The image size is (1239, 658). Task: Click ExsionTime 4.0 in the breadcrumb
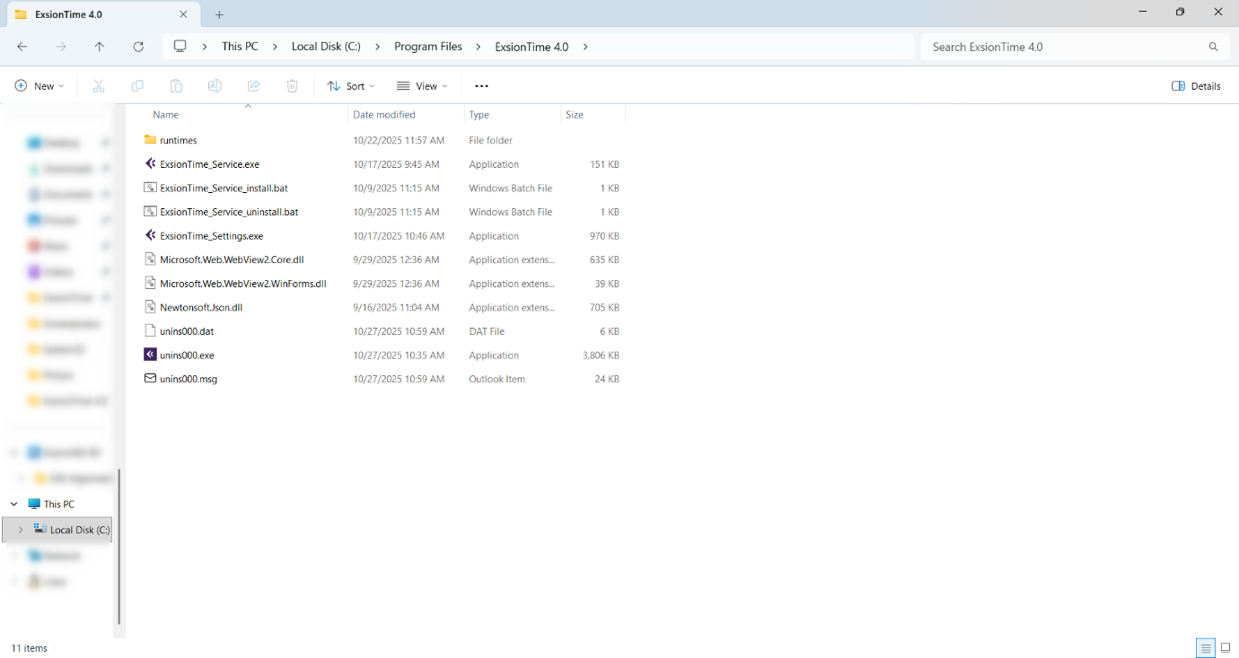coord(532,47)
